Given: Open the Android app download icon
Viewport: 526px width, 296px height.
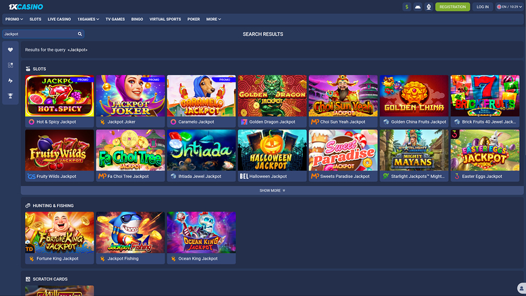Looking at the screenshot, I should pyautogui.click(x=417, y=7).
